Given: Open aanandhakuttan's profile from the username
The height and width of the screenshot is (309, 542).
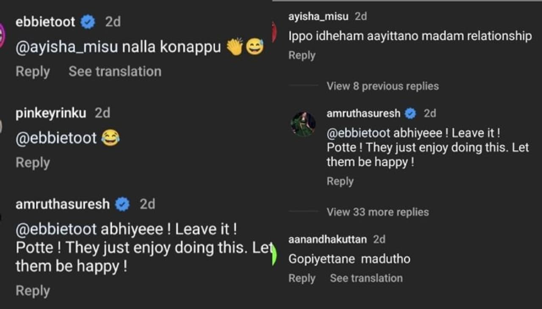Looking at the screenshot, I should (x=327, y=240).
